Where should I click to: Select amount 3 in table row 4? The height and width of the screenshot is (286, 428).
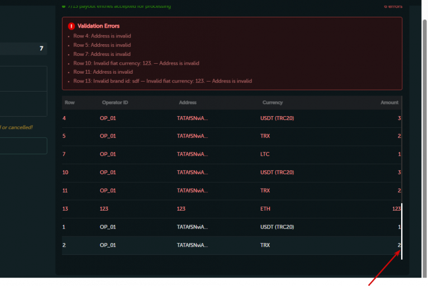pos(399,118)
